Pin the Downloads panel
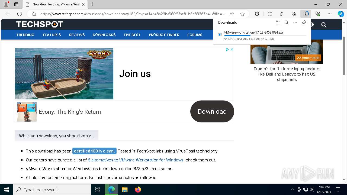The width and height of the screenshot is (347, 195). pyautogui.click(x=304, y=22)
